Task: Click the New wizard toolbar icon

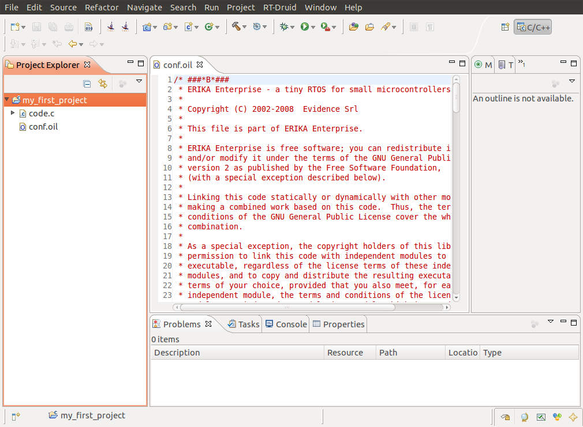Action: tap(15, 27)
